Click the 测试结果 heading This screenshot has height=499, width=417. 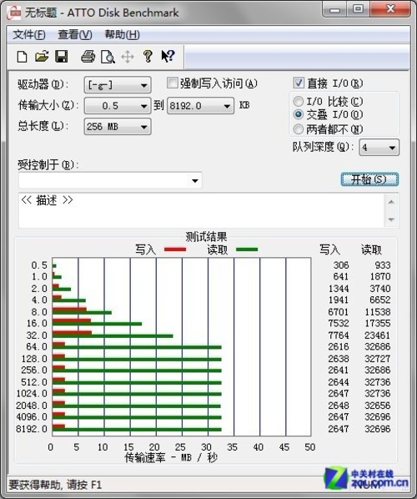[x=207, y=236]
